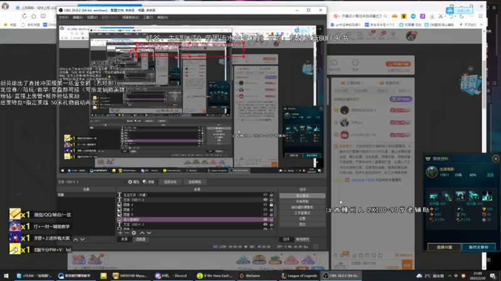Click the browser back arrow
The height and width of the screenshot is (281, 501).
click(x=6, y=16)
